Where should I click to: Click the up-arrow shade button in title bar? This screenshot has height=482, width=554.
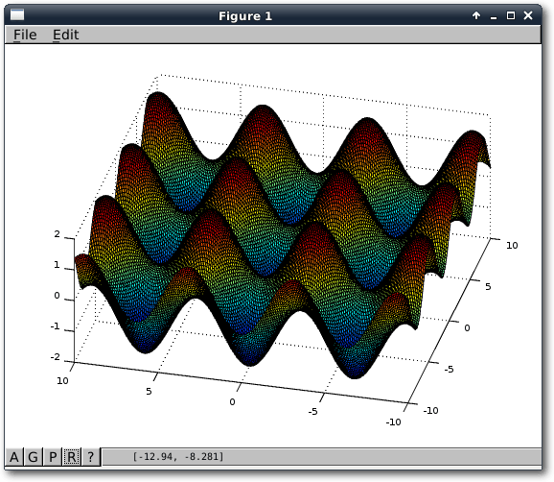(x=476, y=15)
